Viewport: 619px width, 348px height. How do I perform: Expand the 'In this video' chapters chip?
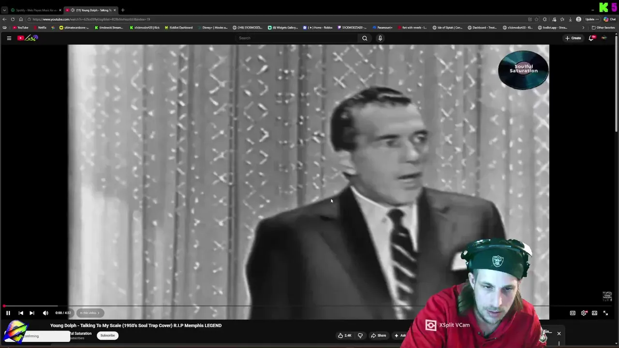89,313
